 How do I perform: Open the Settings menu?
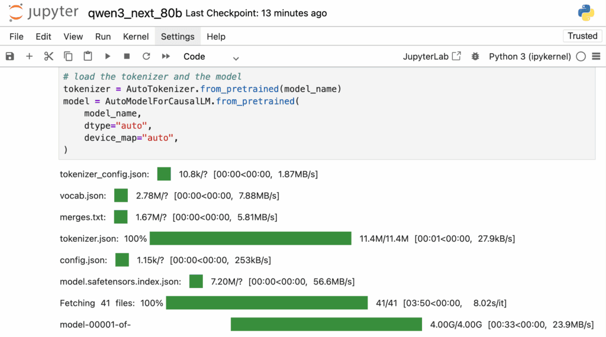[178, 36]
